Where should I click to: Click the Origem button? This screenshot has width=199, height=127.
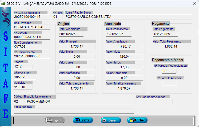tap(55, 120)
